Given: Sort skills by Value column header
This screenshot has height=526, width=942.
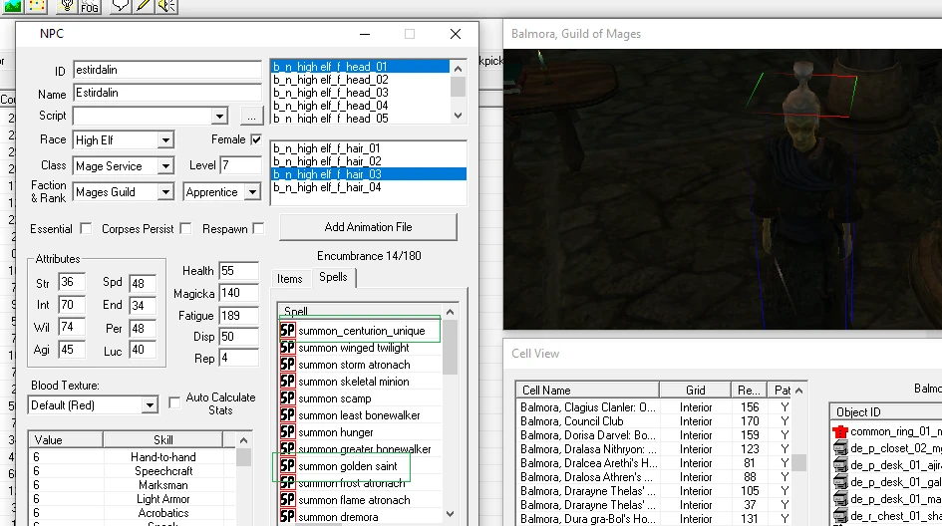Looking at the screenshot, I should coord(66,440).
